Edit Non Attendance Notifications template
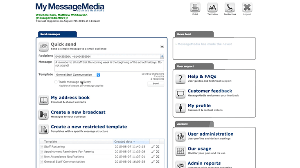 click(x=153, y=157)
